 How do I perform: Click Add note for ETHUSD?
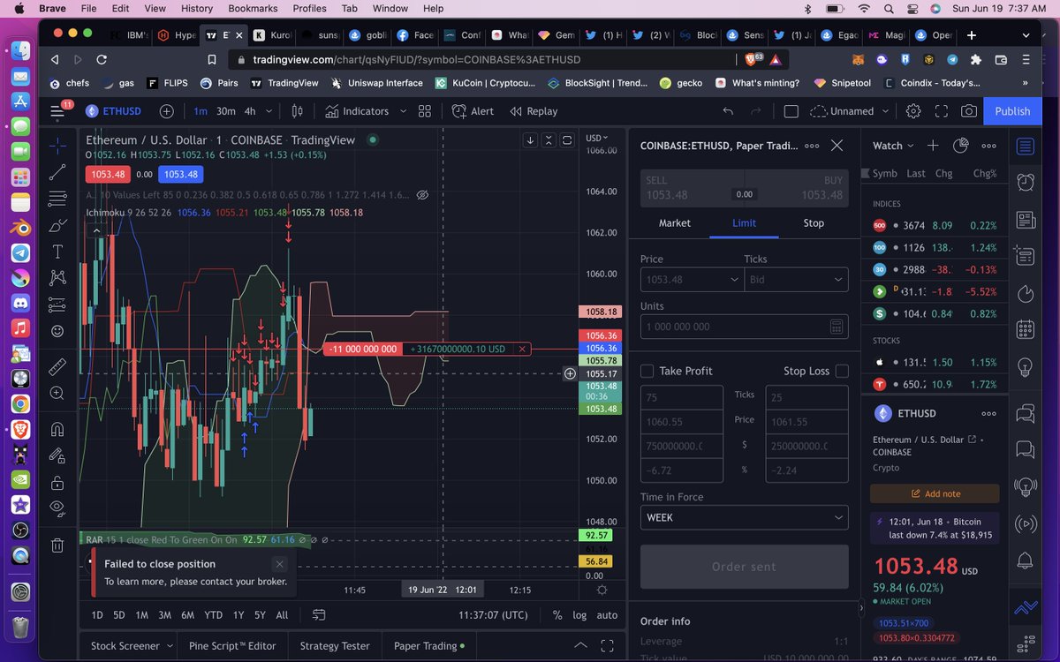(935, 493)
